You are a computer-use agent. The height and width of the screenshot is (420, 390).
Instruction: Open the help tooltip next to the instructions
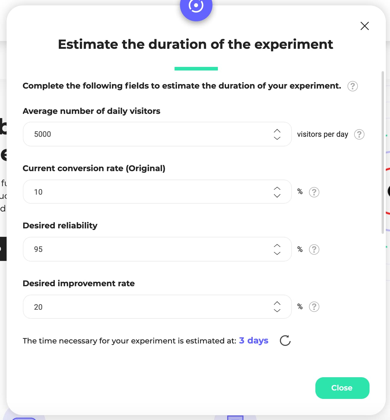tap(352, 86)
